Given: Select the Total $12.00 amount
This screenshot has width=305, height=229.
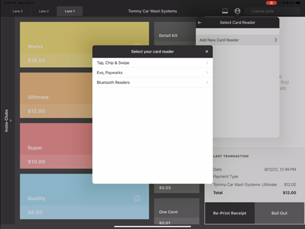Looking at the screenshot, I should click(x=290, y=193).
